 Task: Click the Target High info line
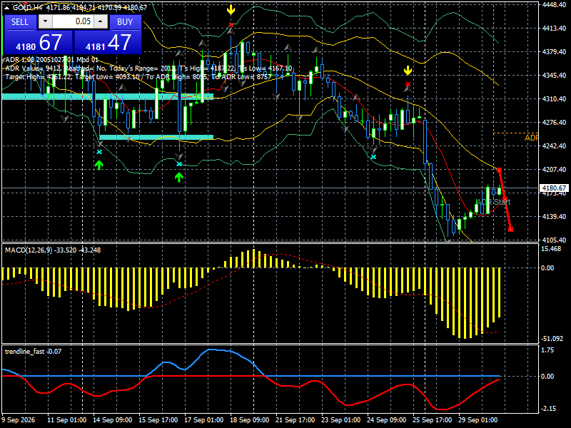click(138, 77)
